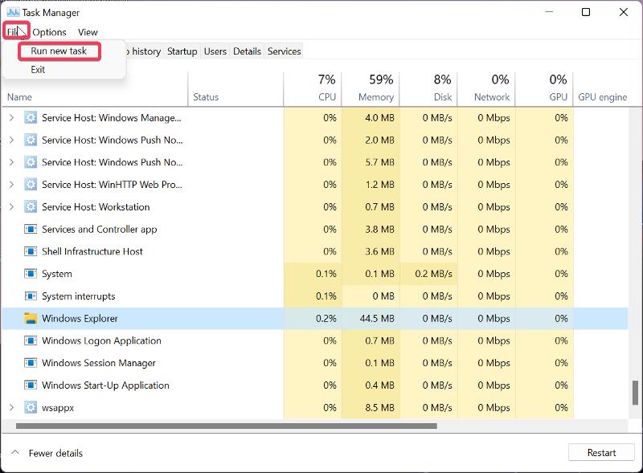Screen dimensions: 643x473
Task: Click the Services and Controller app icon
Action: pyautogui.click(x=31, y=229)
